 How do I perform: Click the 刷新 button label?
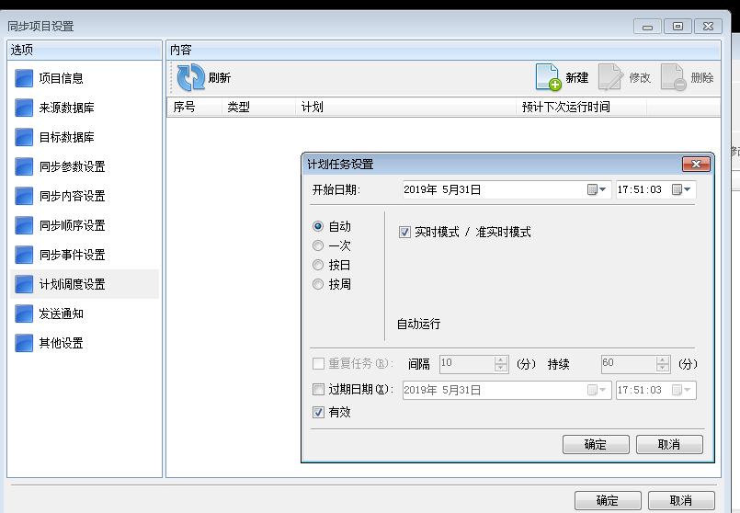pos(220,77)
